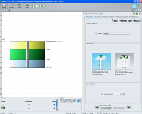This screenshot has width=142, height=114.
Task: Click the blue export view icon in options
Action: click(79, 101)
